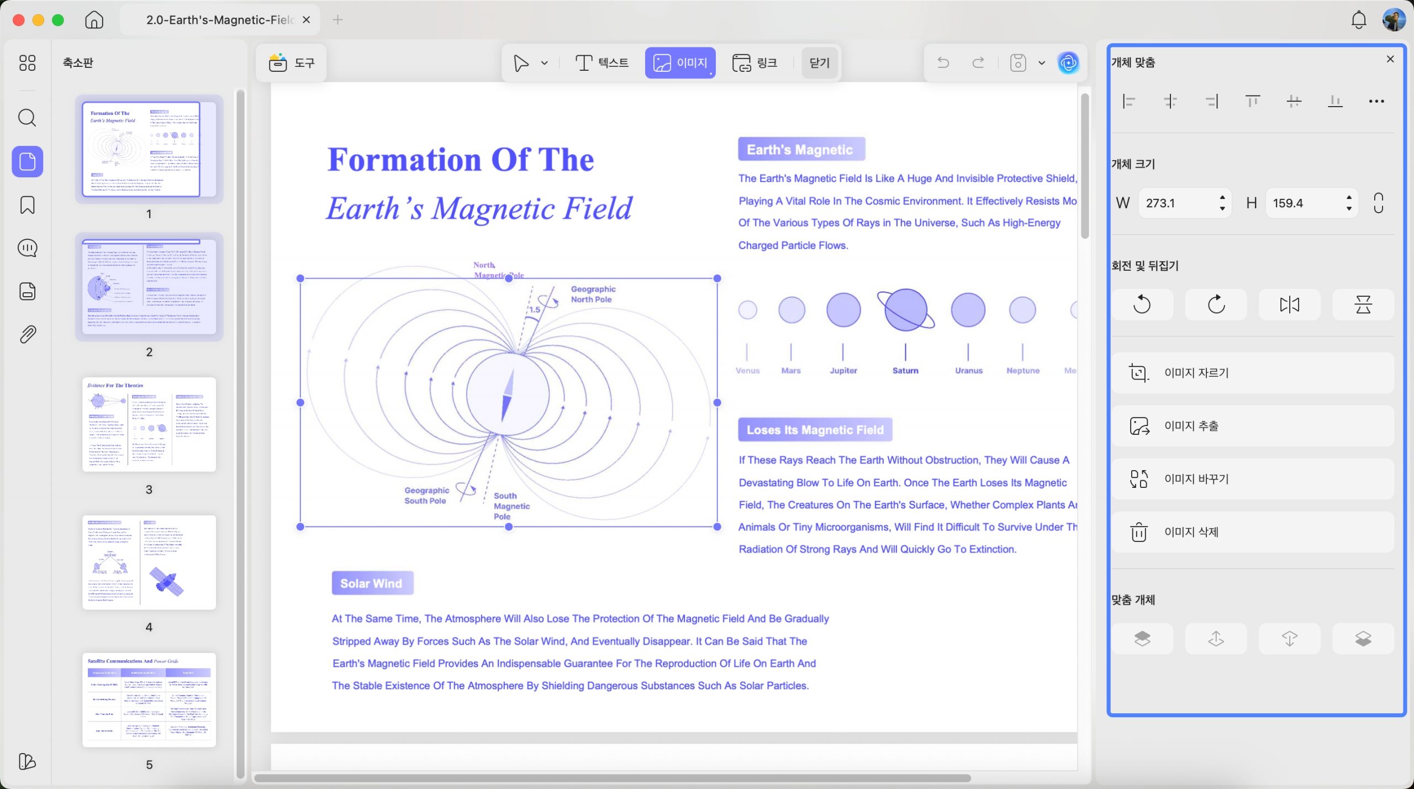Image resolution: width=1414 pixels, height=789 pixels.
Task: Flip image horizontally
Action: tap(1290, 304)
